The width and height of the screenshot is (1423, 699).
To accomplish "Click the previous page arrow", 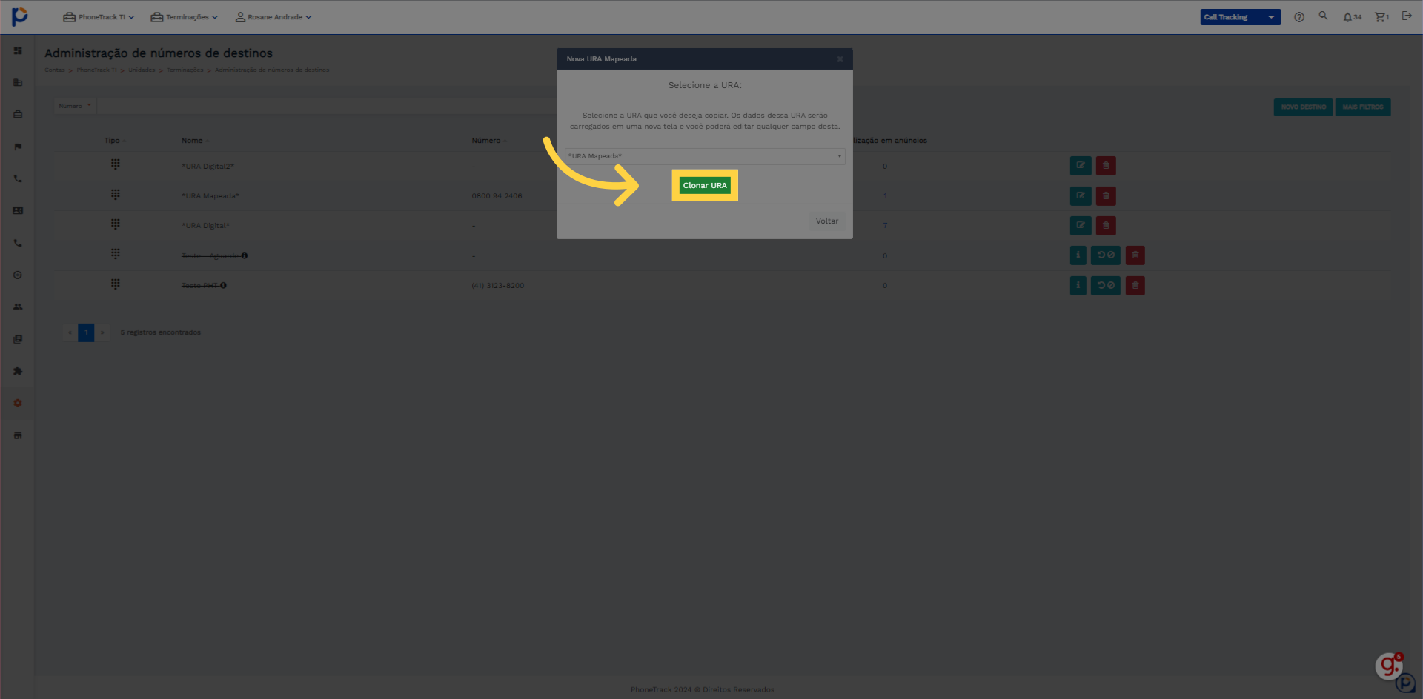I will tap(70, 332).
